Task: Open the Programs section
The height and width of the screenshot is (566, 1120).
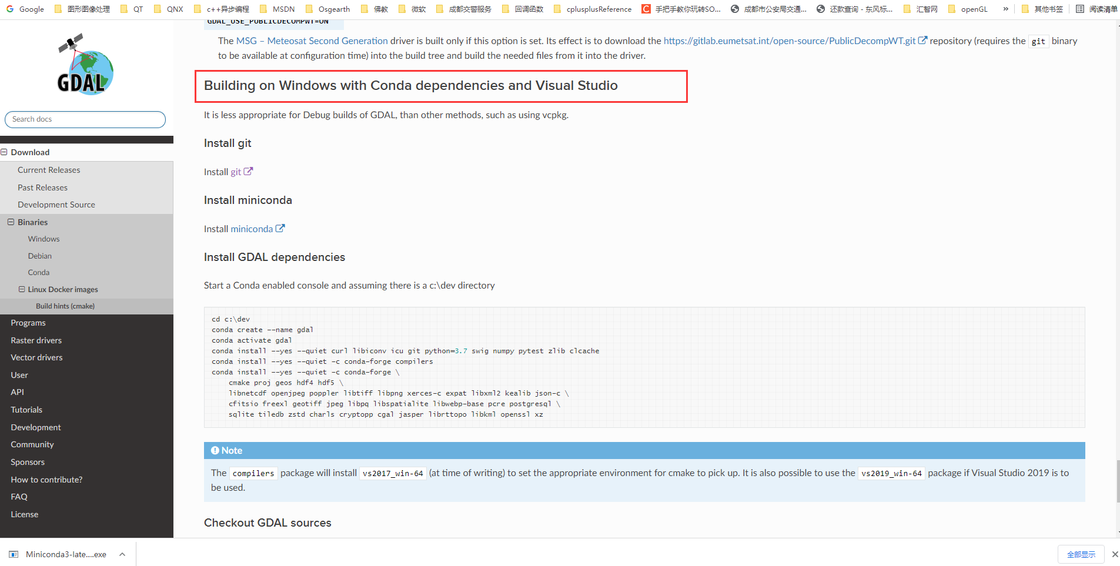Action: [28, 323]
